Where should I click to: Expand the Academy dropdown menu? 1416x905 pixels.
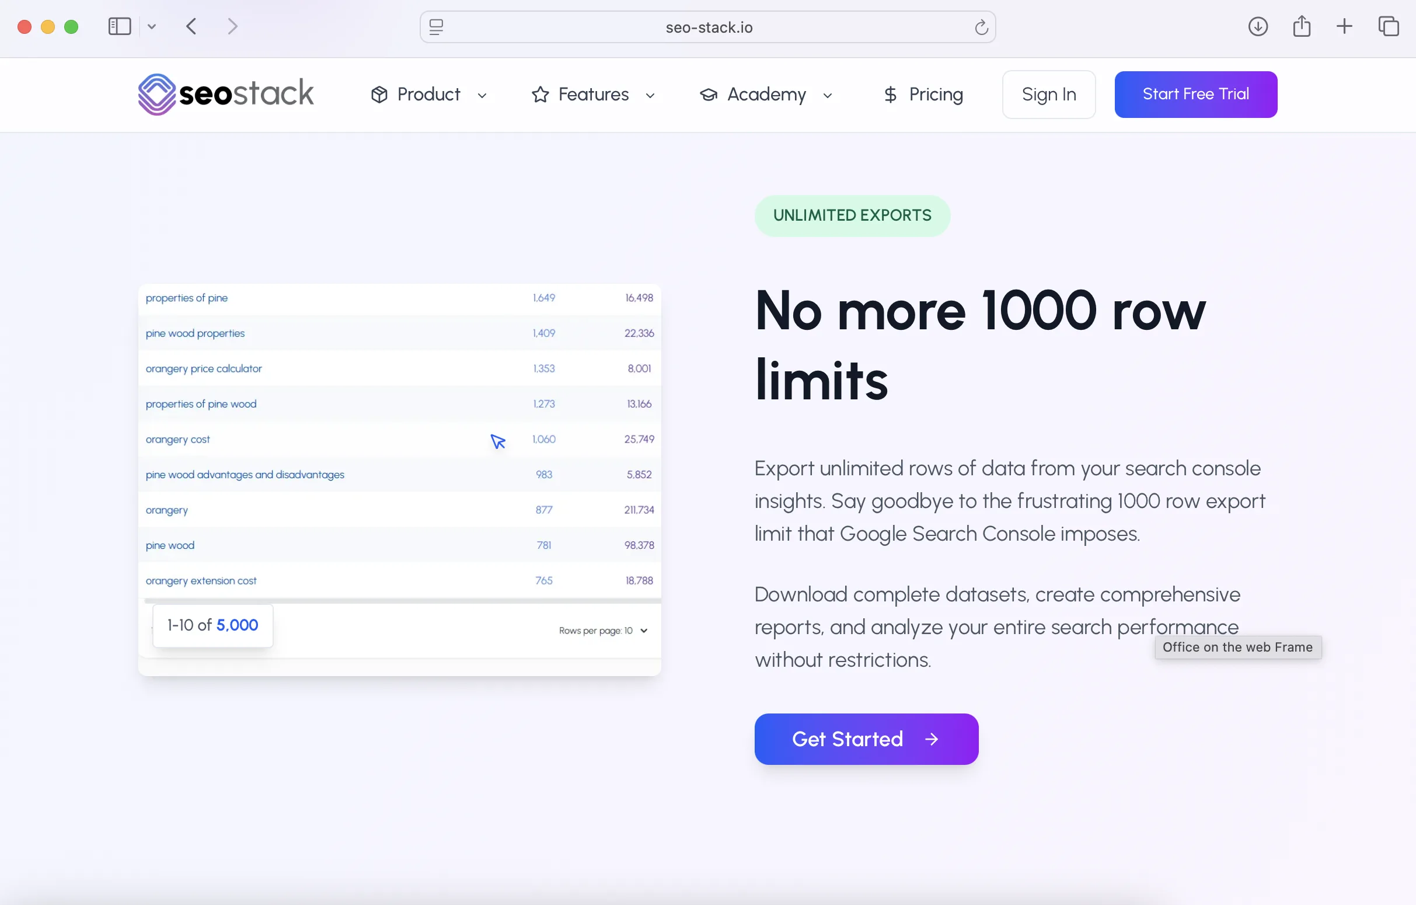[766, 95]
